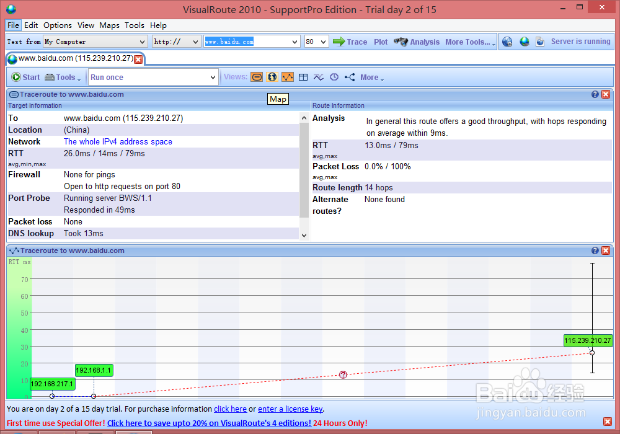The width and height of the screenshot is (620, 434).
Task: Toggle the Map view globe icon
Action: pyautogui.click(x=272, y=77)
